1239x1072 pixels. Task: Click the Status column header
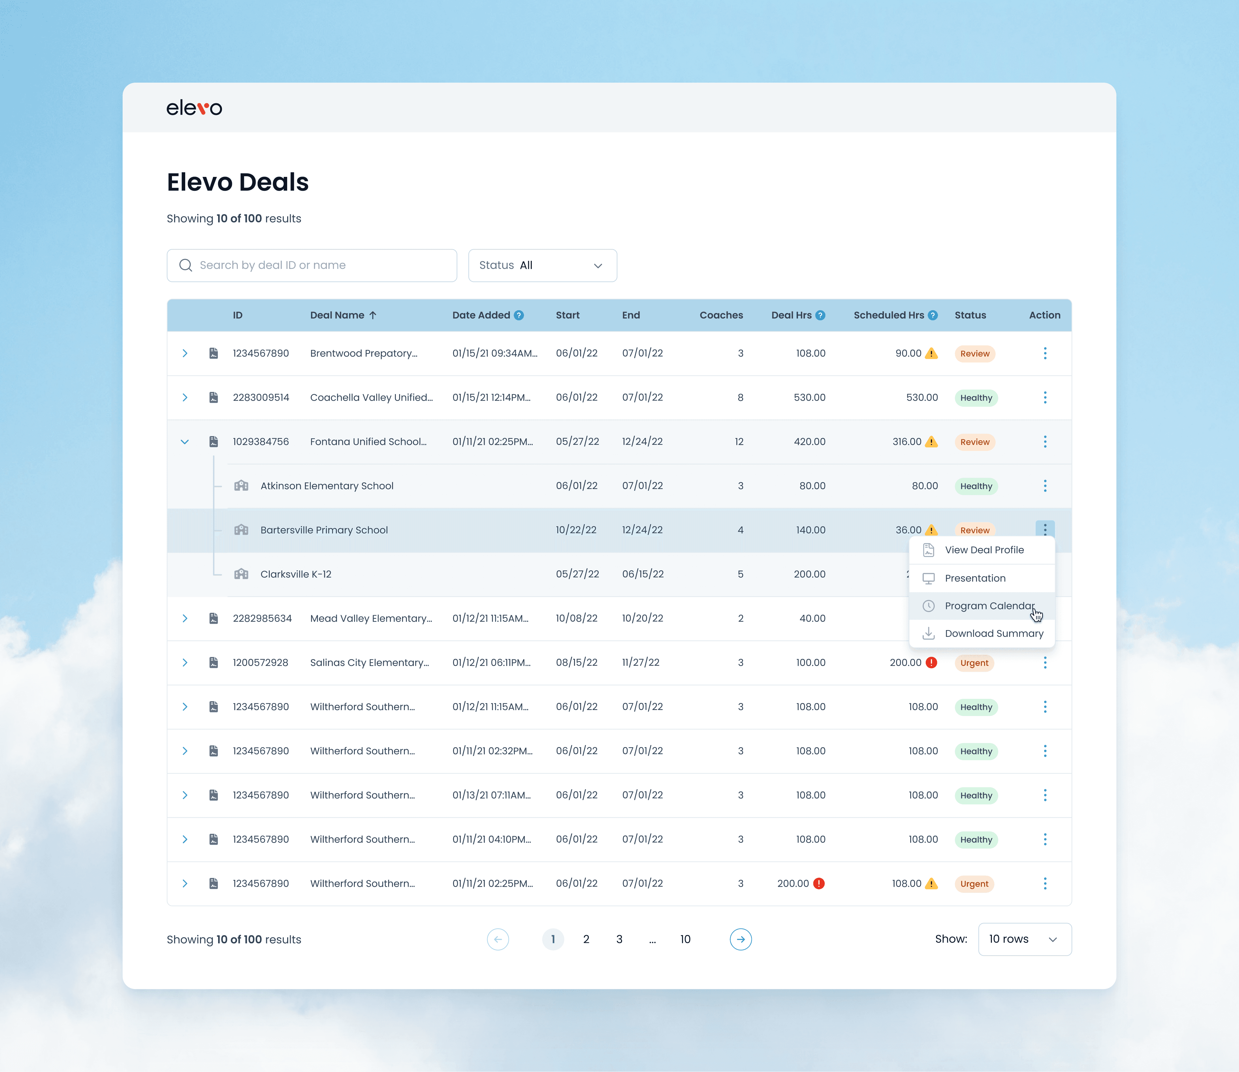click(970, 315)
